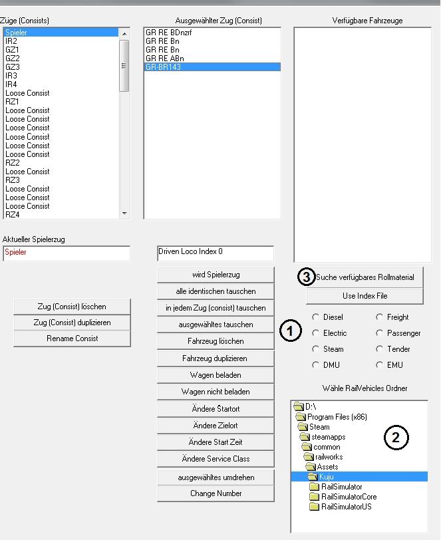
Task: Click the 'Aktueller Spielerzug' field showing Spieler
Action: click(67, 253)
